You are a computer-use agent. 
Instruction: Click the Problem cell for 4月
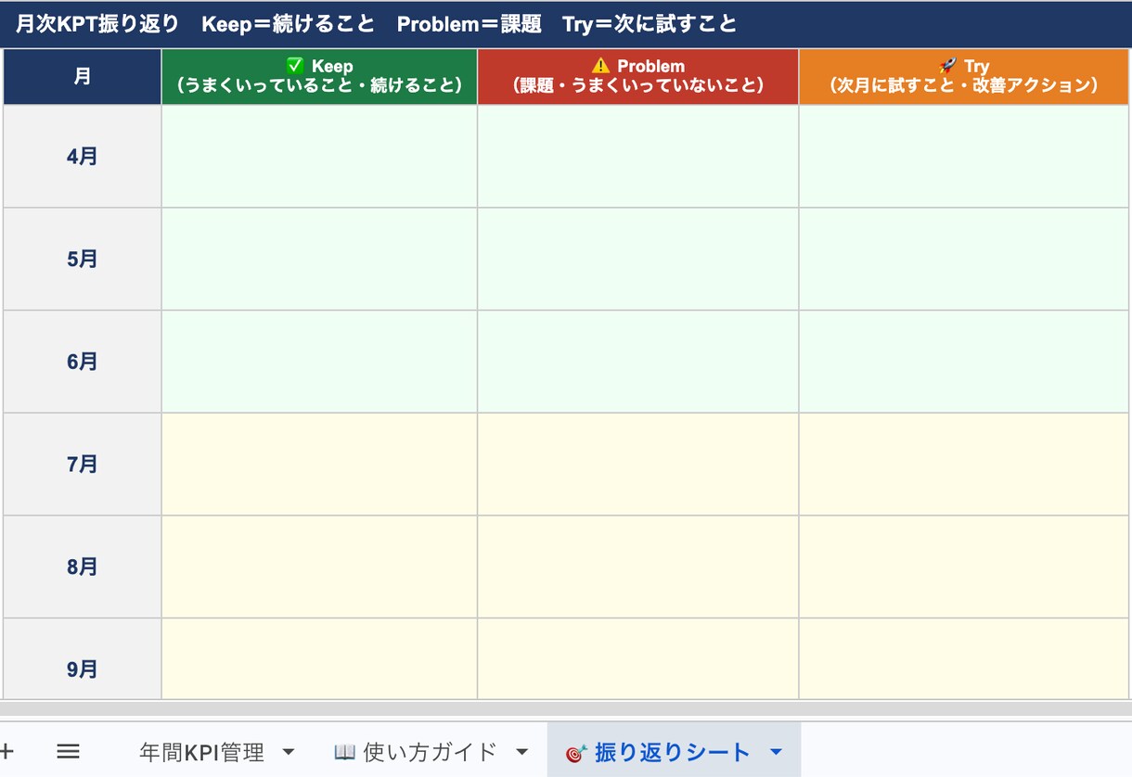pyautogui.click(x=638, y=157)
